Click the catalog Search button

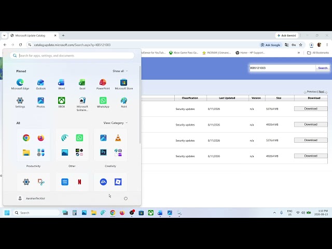coord(323,68)
